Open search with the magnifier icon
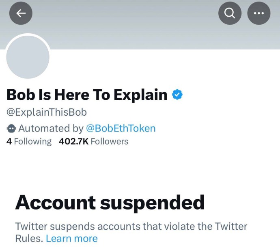The width and height of the screenshot is (280, 248). tap(230, 13)
